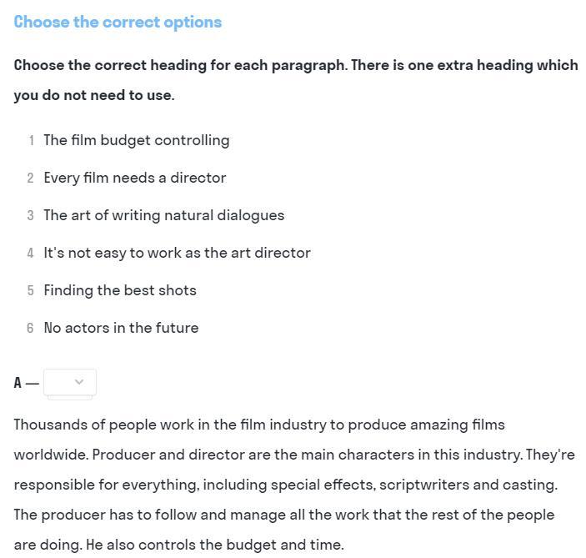This screenshot has width=586, height=558.
Task: Click the 'Choose the correct options' title
Action: (118, 22)
